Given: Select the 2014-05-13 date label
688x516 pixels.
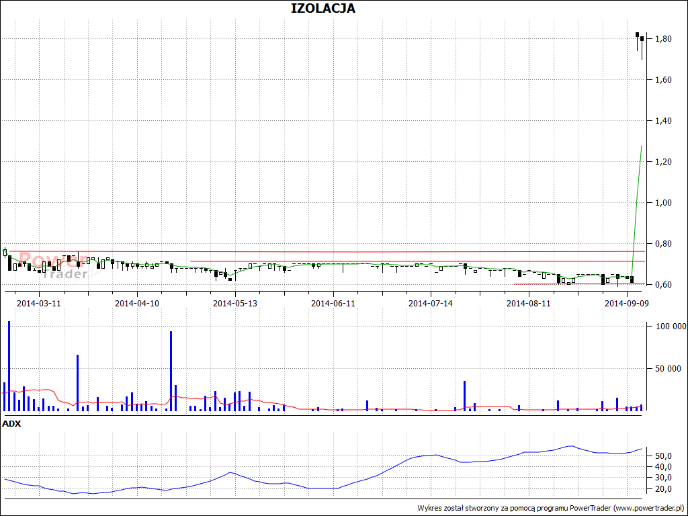Looking at the screenshot, I should click(234, 303).
